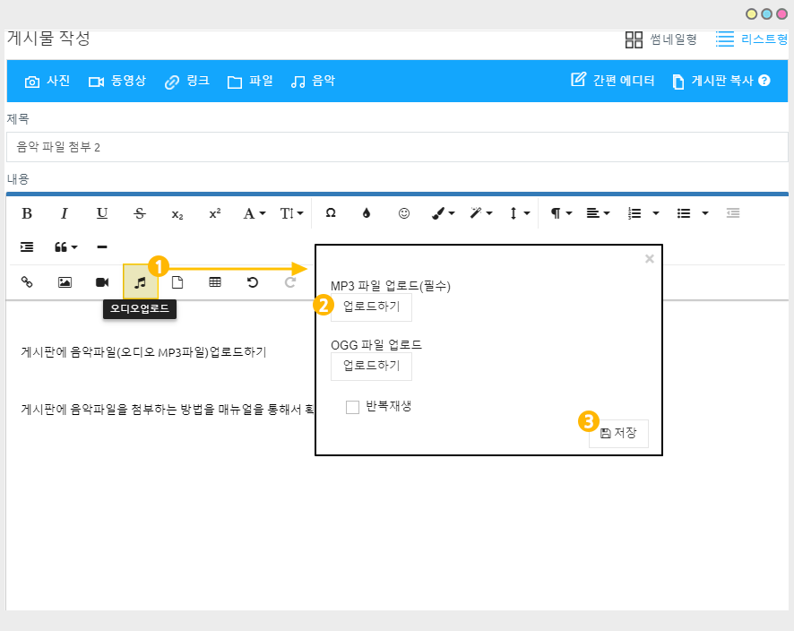
Task: Click the 제목 title input field
Action: point(397,146)
